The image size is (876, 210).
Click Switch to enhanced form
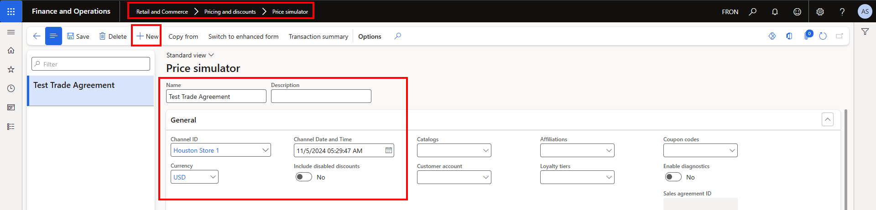tap(243, 36)
